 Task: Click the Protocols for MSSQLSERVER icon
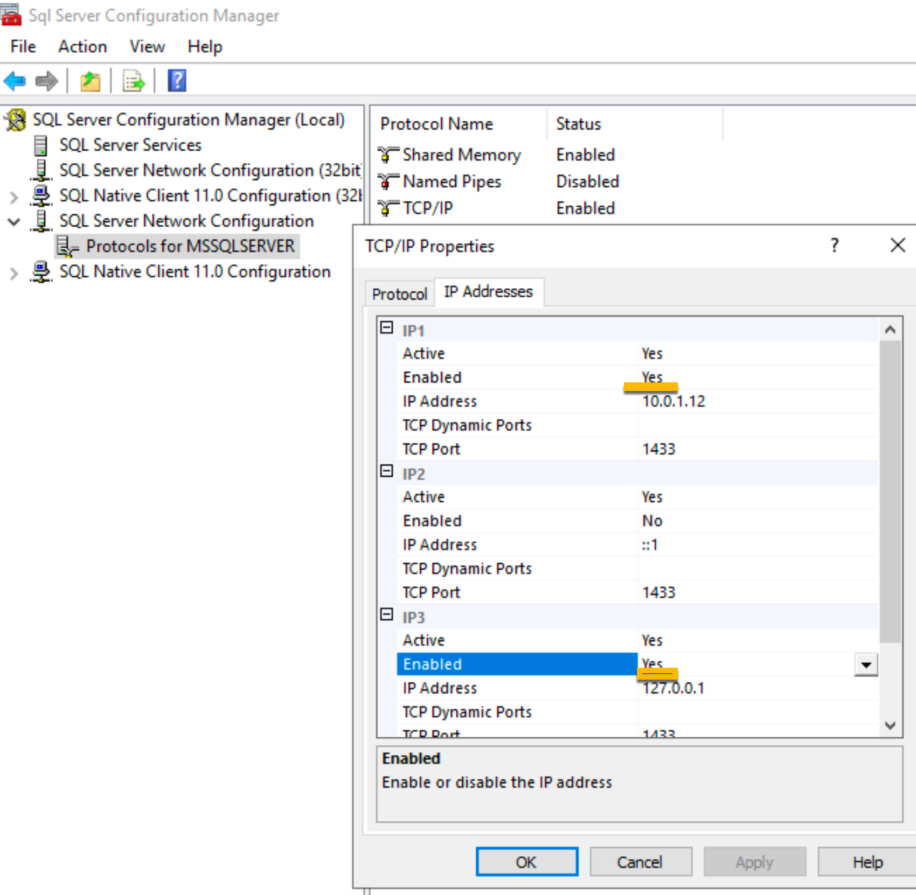click(68, 246)
